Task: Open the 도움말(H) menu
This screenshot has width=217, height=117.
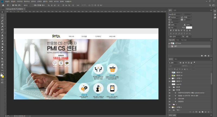Action: click(68, 1)
